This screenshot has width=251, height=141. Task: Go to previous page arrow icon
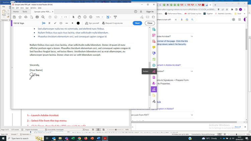[x=50, y=17]
